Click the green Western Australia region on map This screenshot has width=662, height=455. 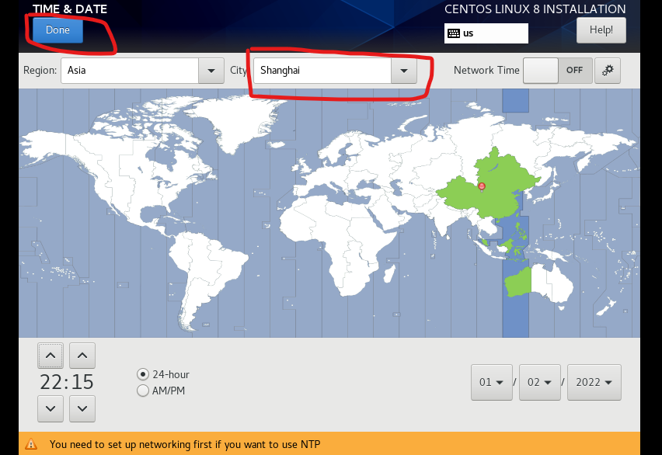pos(518,282)
